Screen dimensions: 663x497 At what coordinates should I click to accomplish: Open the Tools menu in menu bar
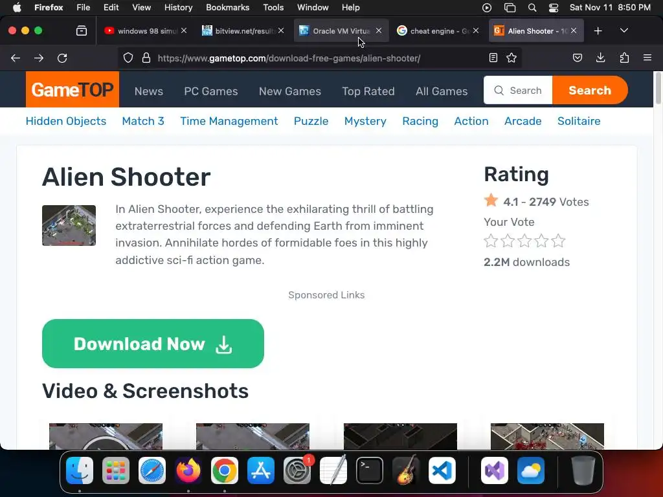273,7
